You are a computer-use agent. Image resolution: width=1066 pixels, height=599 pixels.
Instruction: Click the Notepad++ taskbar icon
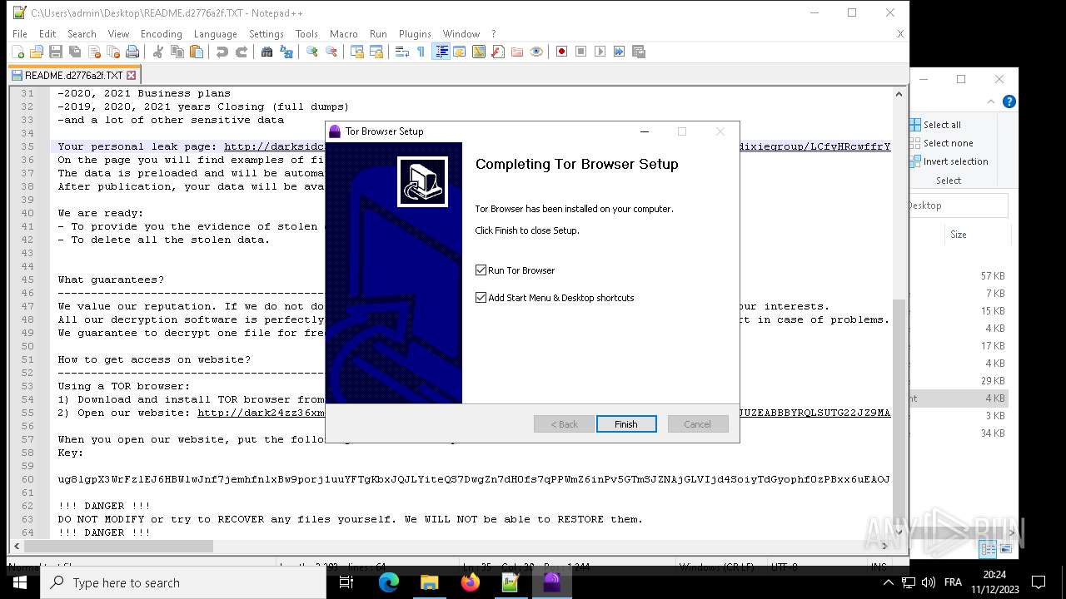click(x=511, y=582)
